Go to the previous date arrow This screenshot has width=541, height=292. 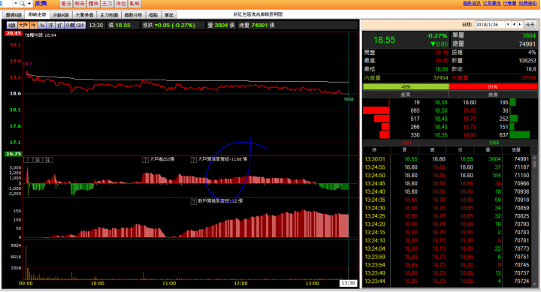coord(514,25)
